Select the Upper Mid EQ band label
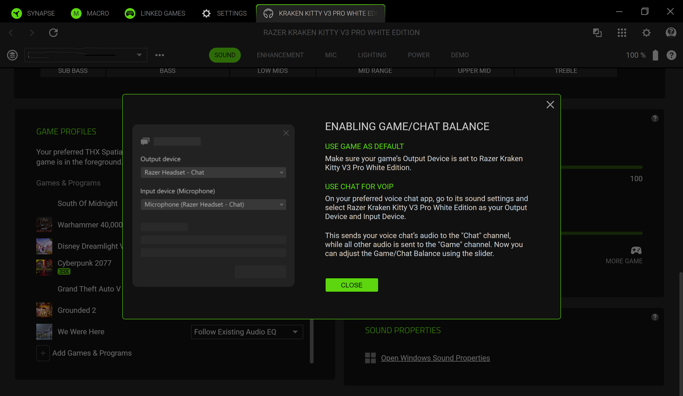 [x=474, y=71]
